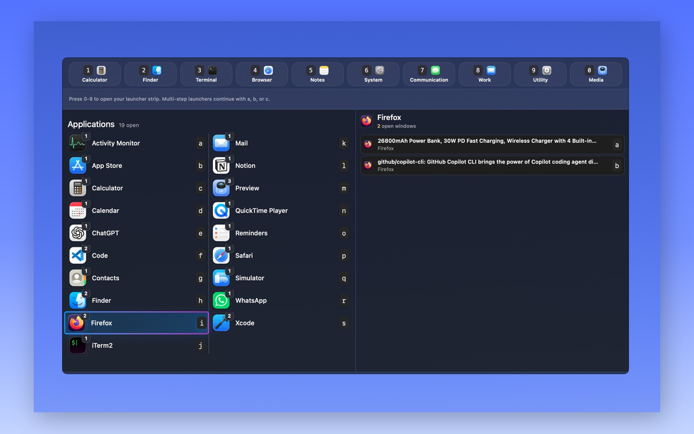Viewport: 694px width, 434px height.
Task: Click the 'iTerm2' label
Action: [x=102, y=345]
